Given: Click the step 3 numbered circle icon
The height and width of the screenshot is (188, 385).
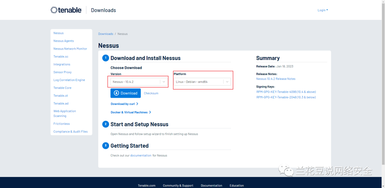Looking at the screenshot, I should 106,146.
